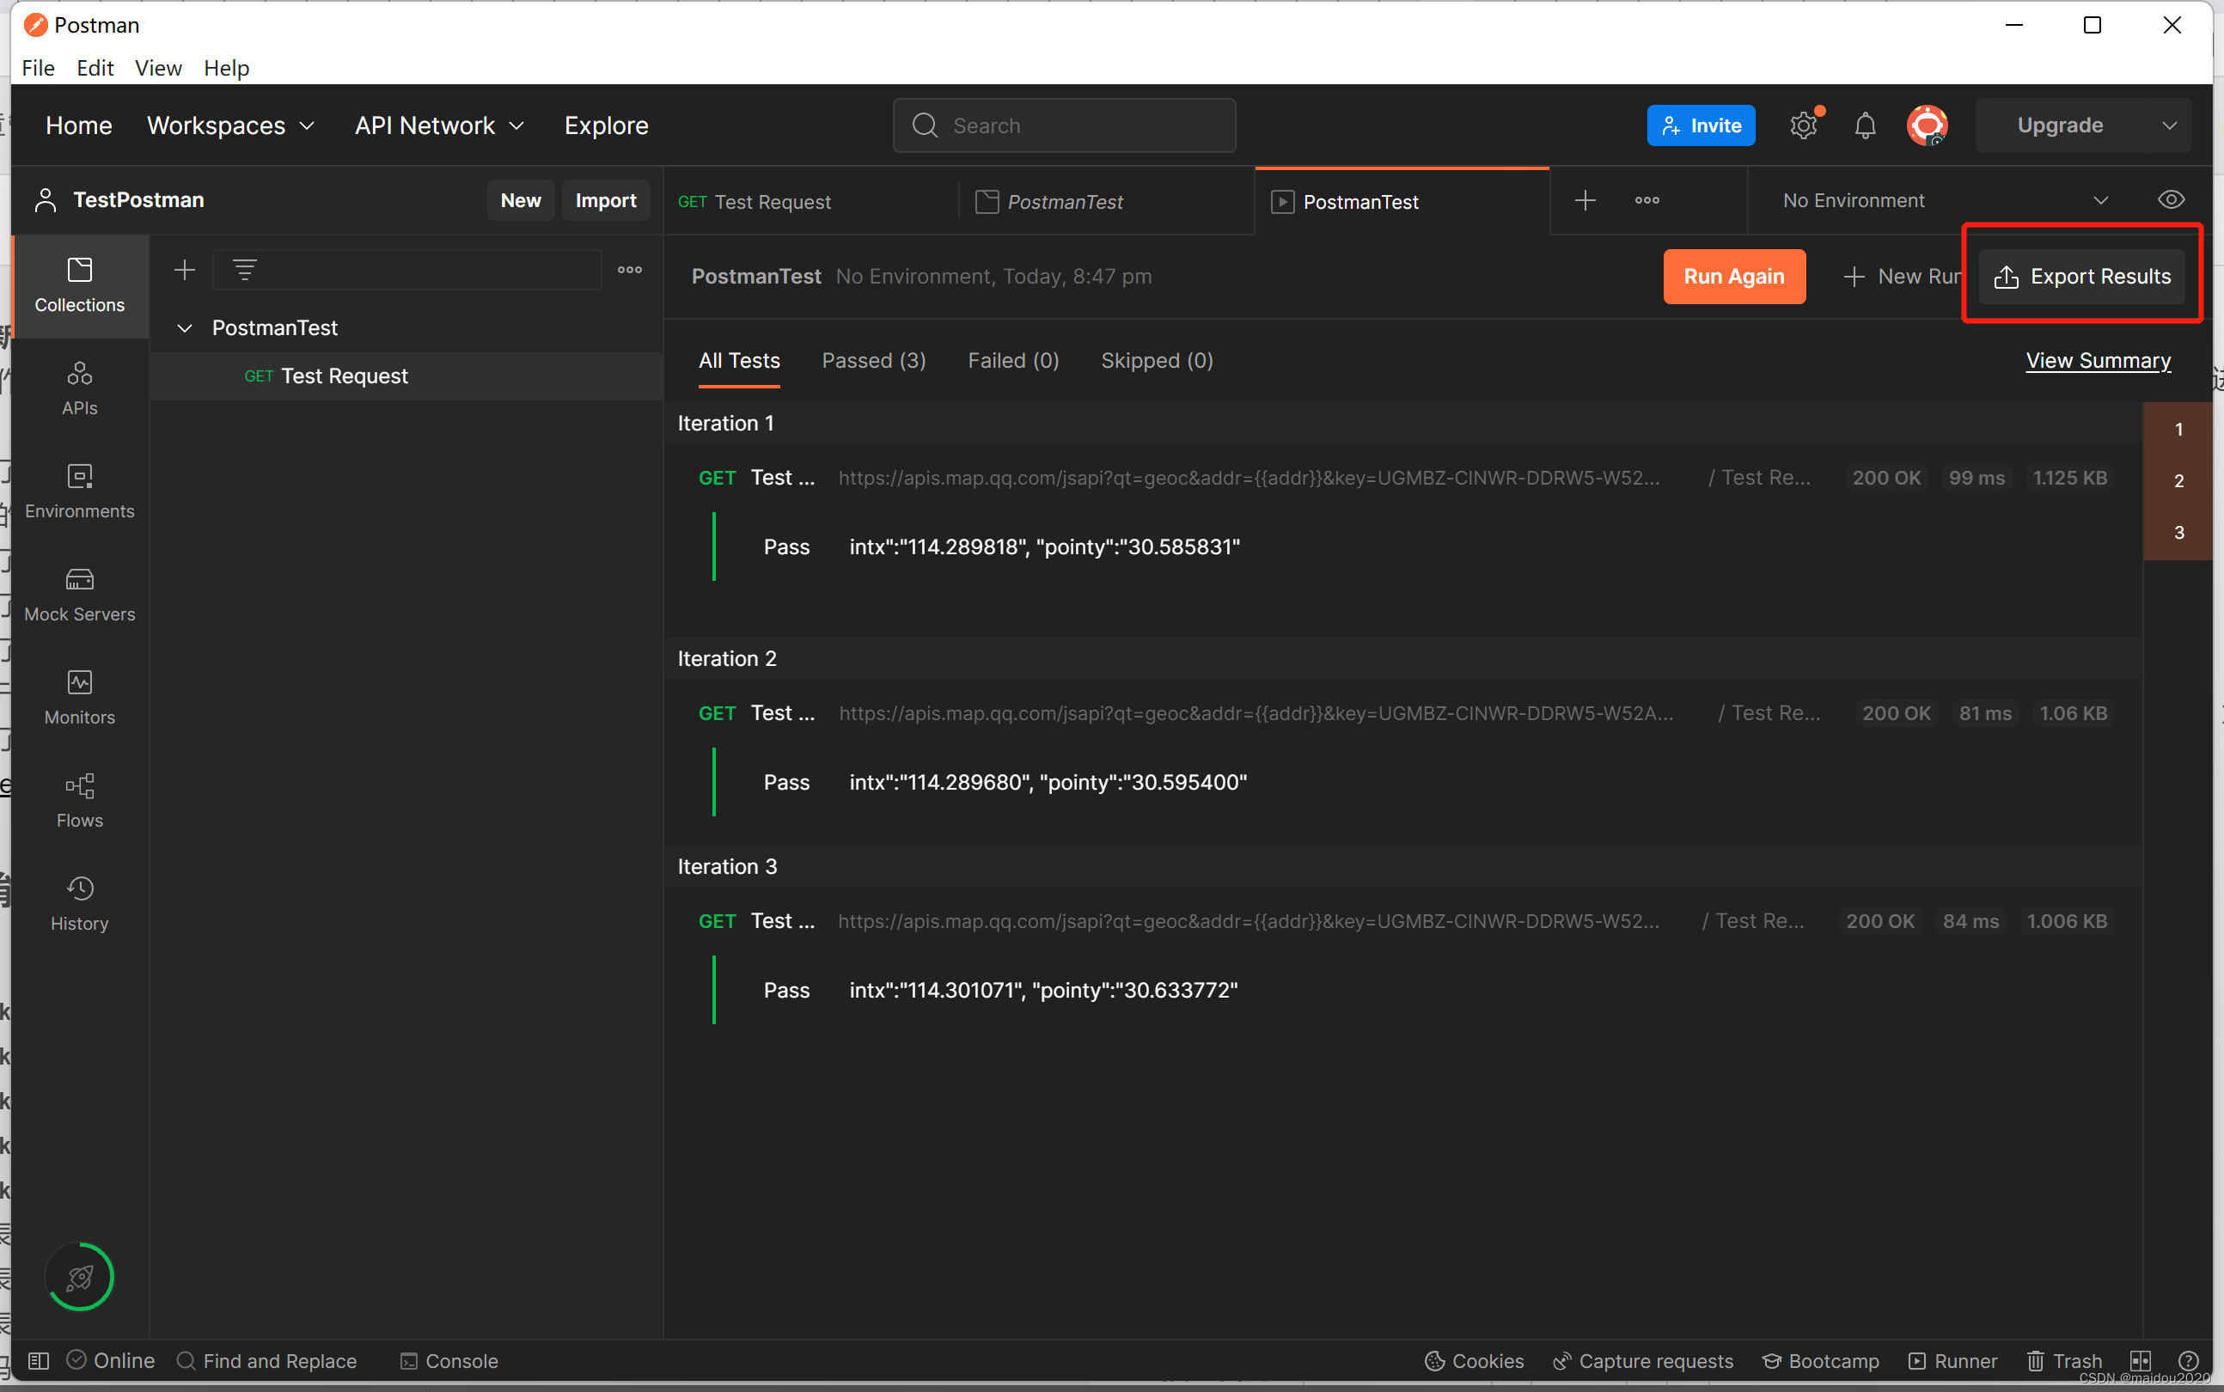Screen dimensions: 2224x1392
Task: Navigate to Flows panel
Action: tap(80, 798)
